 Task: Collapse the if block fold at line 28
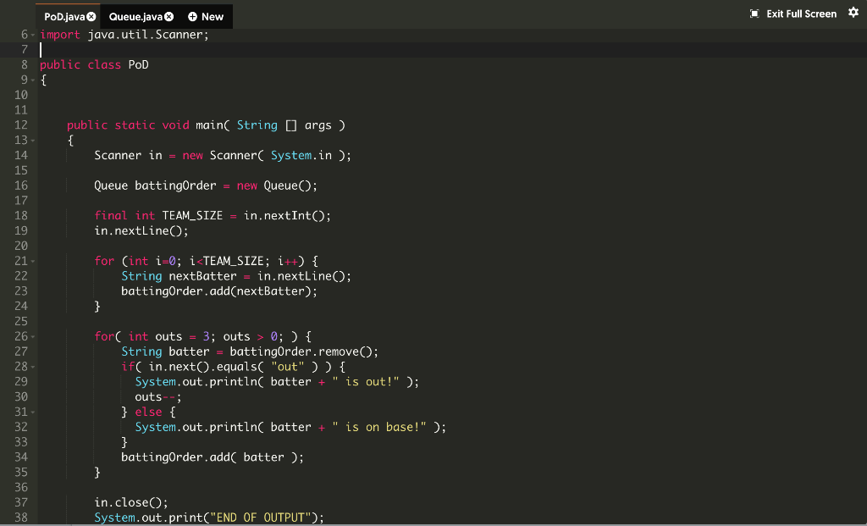click(x=33, y=367)
